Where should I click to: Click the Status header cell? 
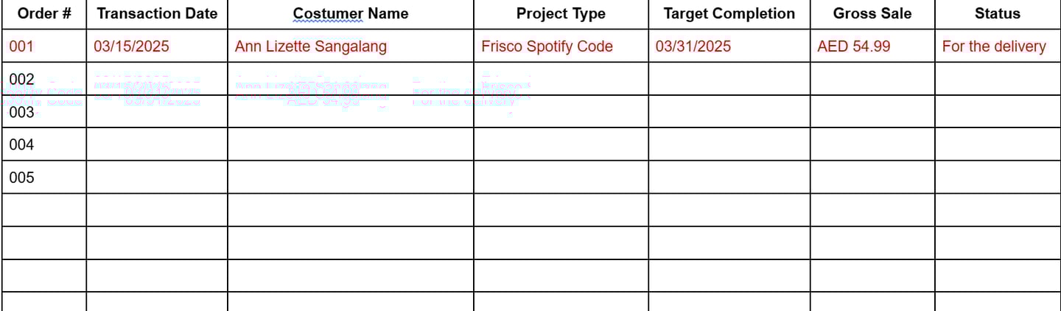pyautogui.click(x=998, y=14)
